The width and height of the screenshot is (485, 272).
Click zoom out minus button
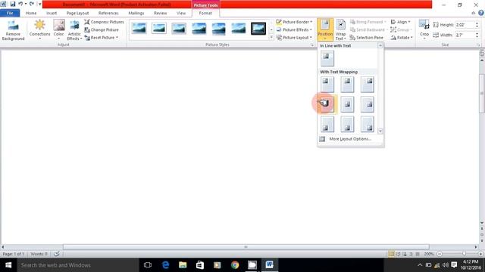click(440, 254)
